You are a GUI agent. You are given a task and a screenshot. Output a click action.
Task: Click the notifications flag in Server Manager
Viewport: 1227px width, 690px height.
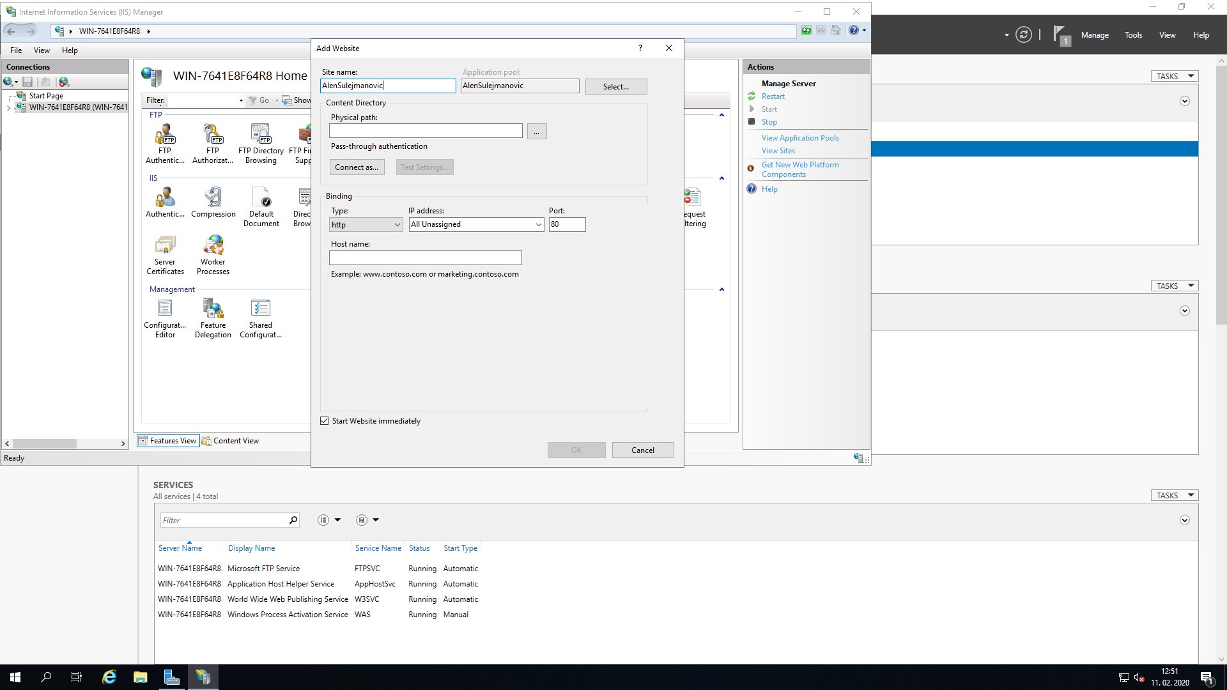pyautogui.click(x=1060, y=34)
